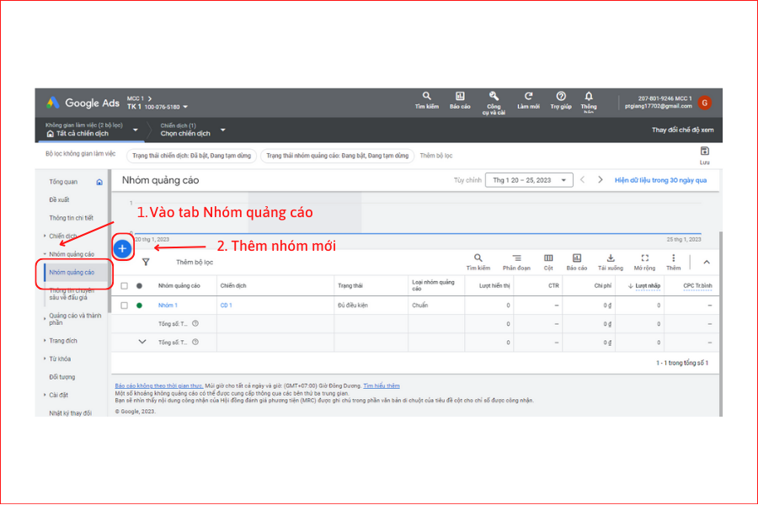Collapse the Nhóm quảng cáo sidebar section
758x505 pixels.
(x=45, y=253)
